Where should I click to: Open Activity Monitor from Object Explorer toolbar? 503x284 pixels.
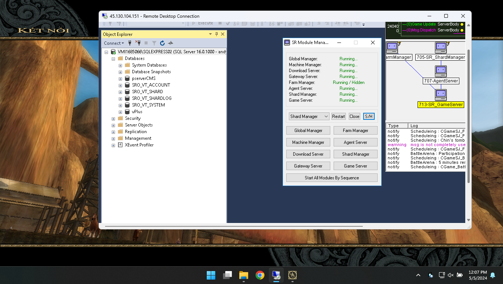pyautogui.click(x=171, y=43)
